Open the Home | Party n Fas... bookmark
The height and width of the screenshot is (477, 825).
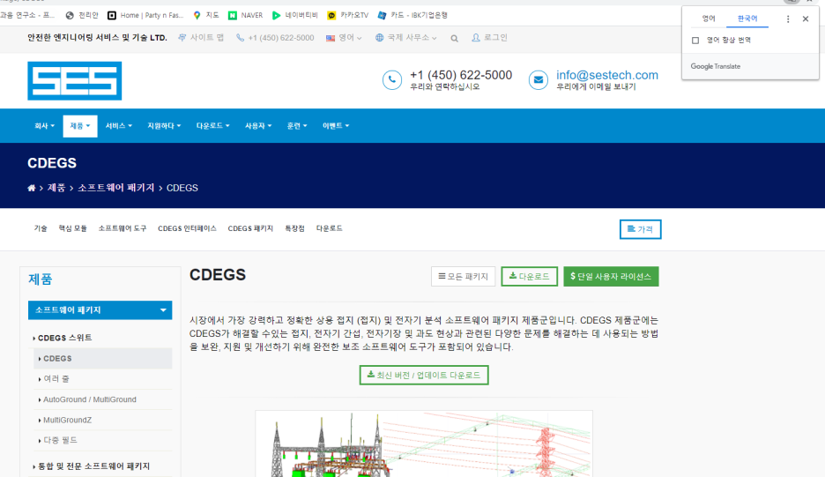(x=145, y=15)
